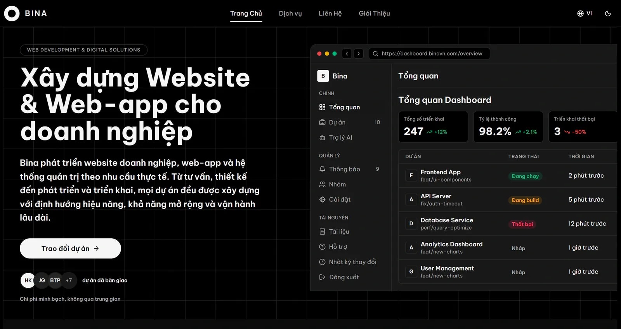
Task: Click the Bina B logo in sidebar
Action: pyautogui.click(x=323, y=76)
